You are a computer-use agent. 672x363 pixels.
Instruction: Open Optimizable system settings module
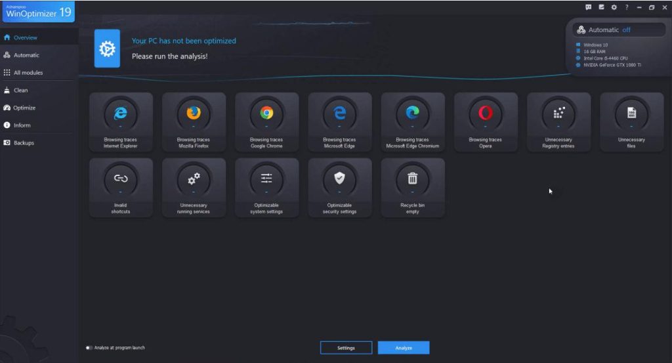(266, 188)
